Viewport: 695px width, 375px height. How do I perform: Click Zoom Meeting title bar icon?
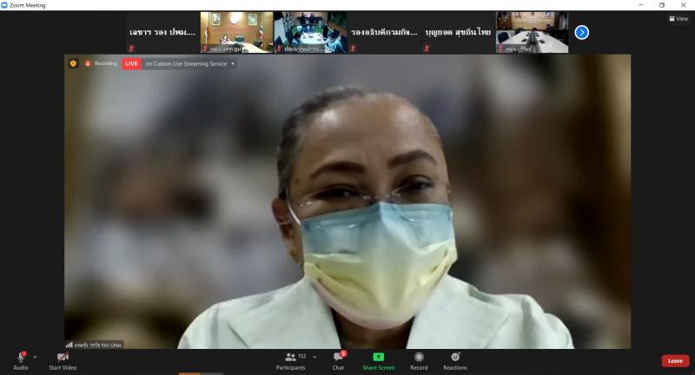pos(4,5)
